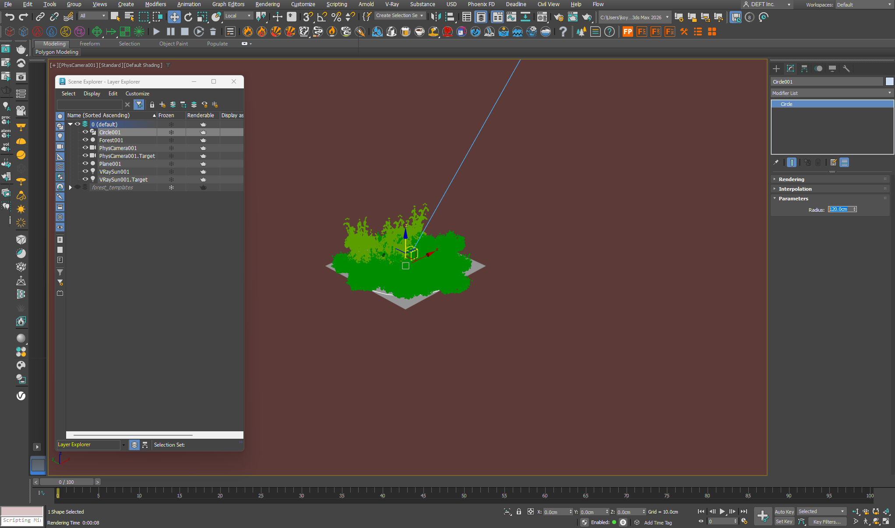Click the Undo arrow icon
Viewport: 895px width, 528px height.
(x=10, y=17)
